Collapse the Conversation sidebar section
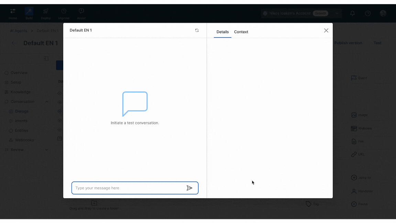396x223 pixels. point(47,102)
